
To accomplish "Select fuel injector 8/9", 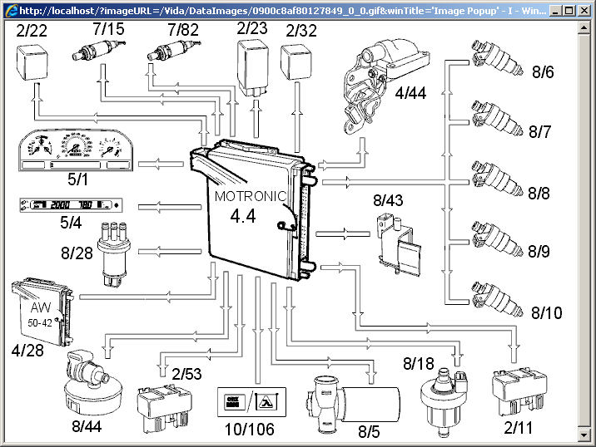I will point(497,239).
